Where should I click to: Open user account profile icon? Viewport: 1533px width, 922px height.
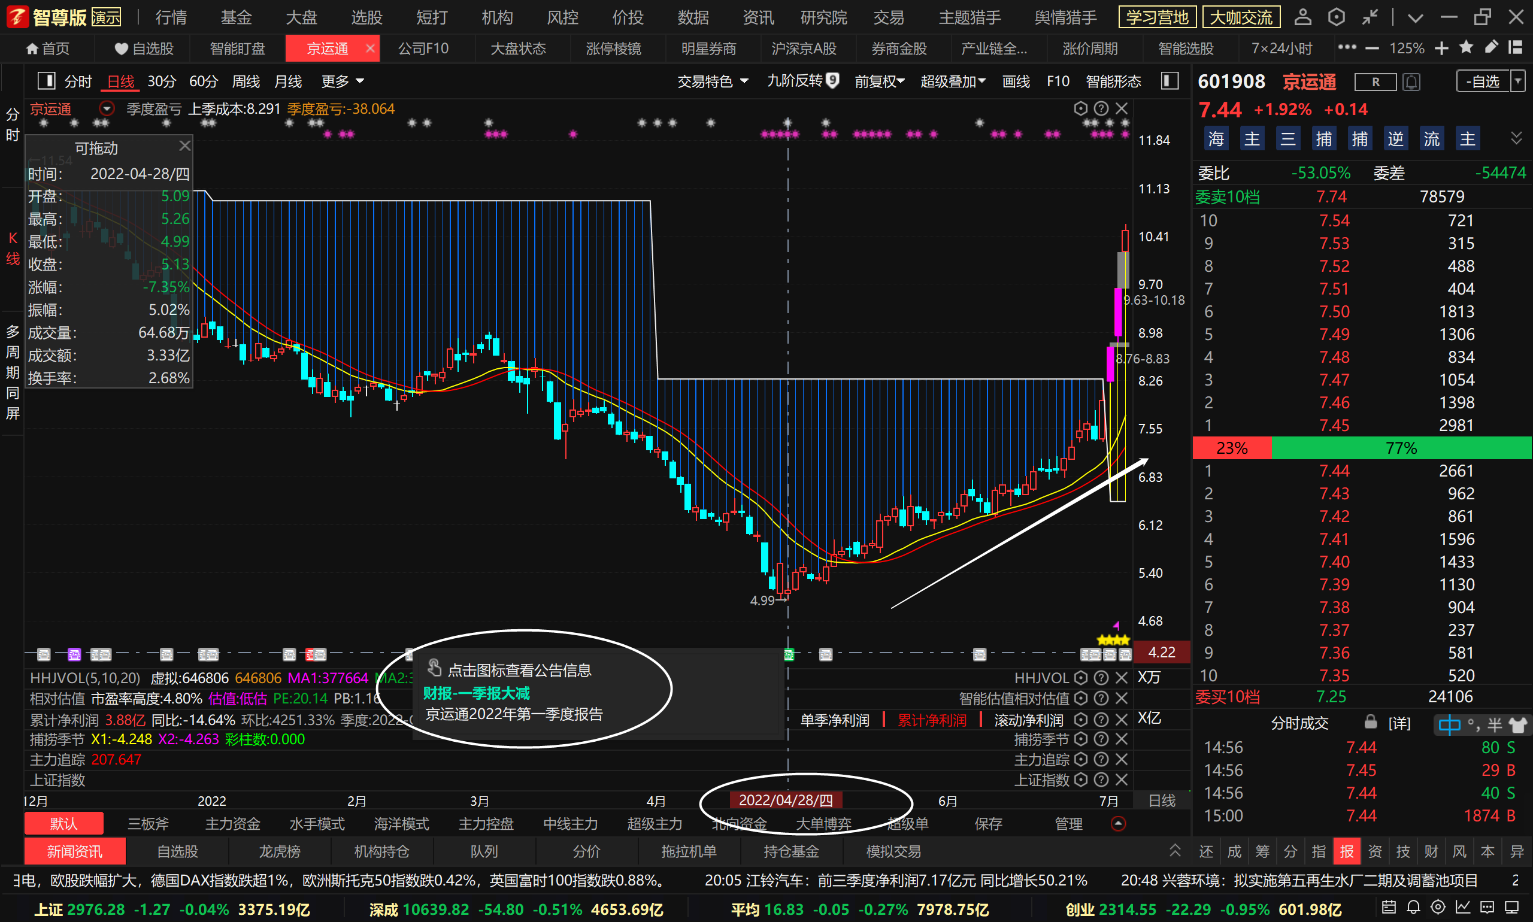click(1302, 17)
